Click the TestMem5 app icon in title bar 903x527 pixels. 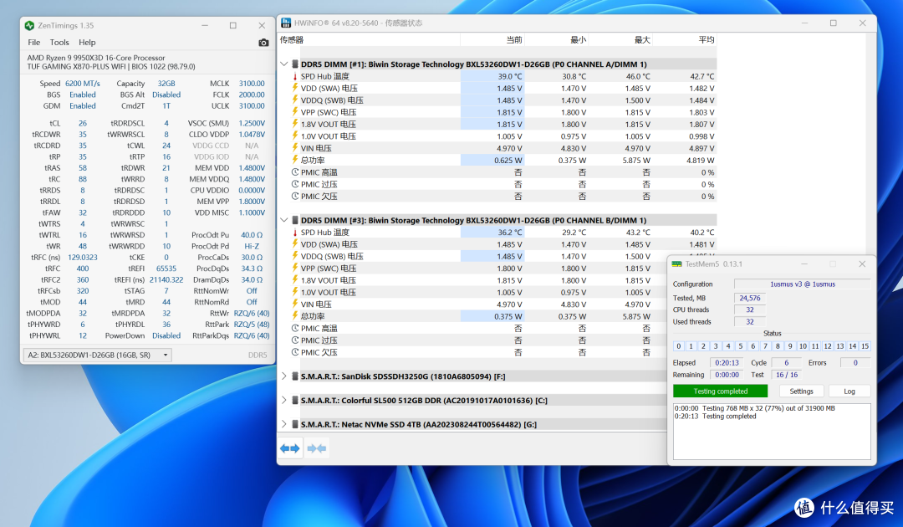[x=676, y=263]
